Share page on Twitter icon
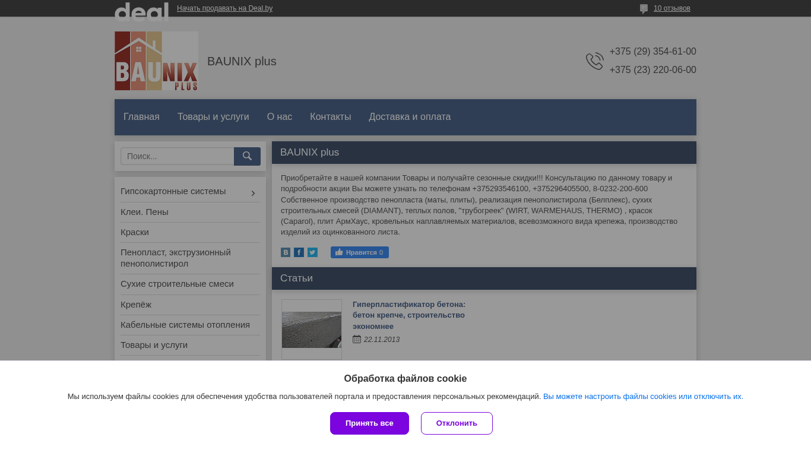The height and width of the screenshot is (456, 811). [x=312, y=252]
